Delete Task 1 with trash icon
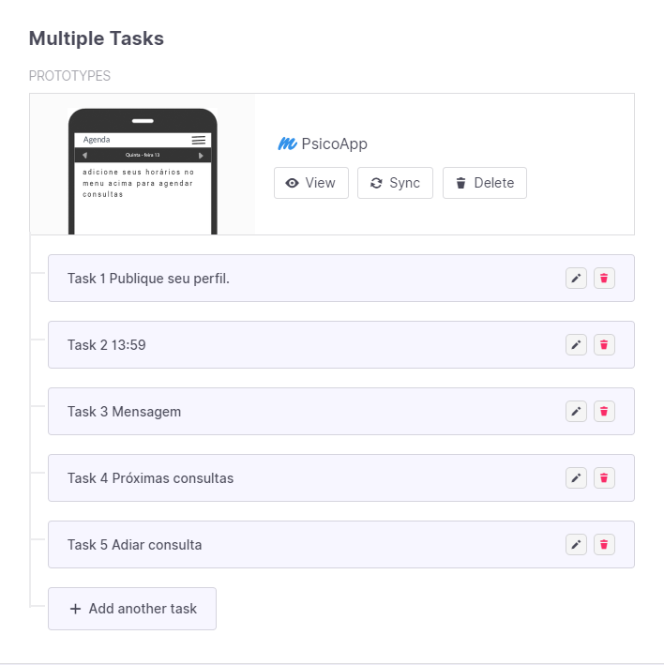 [x=604, y=278]
